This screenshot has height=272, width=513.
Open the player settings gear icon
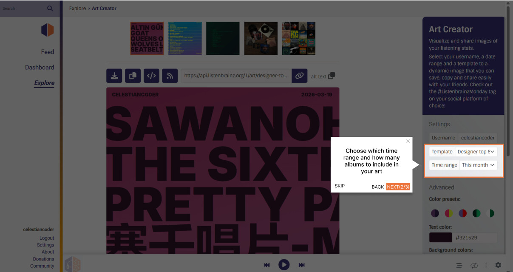click(x=498, y=265)
